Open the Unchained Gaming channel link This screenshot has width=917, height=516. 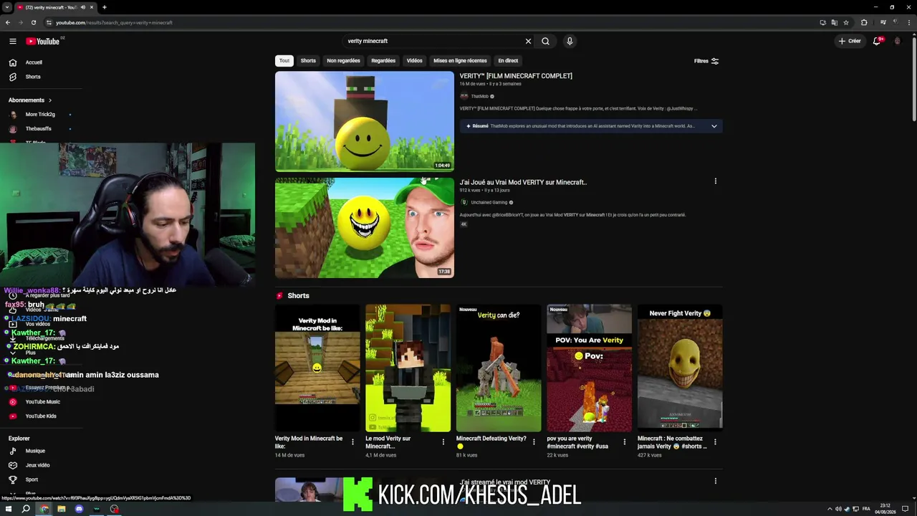click(489, 203)
